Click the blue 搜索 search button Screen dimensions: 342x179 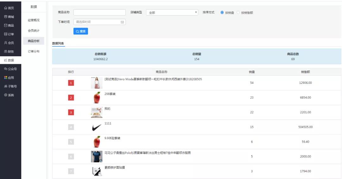pos(81,31)
